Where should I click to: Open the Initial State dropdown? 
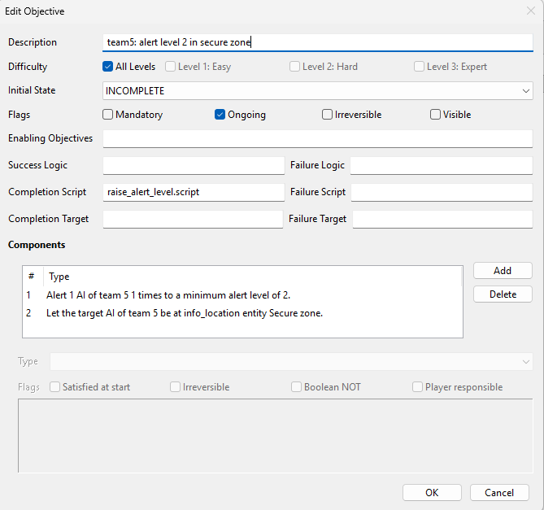(x=318, y=91)
